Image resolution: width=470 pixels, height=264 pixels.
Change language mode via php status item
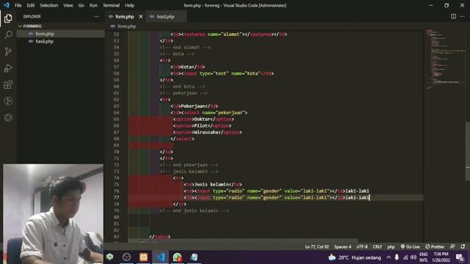[x=391, y=246]
